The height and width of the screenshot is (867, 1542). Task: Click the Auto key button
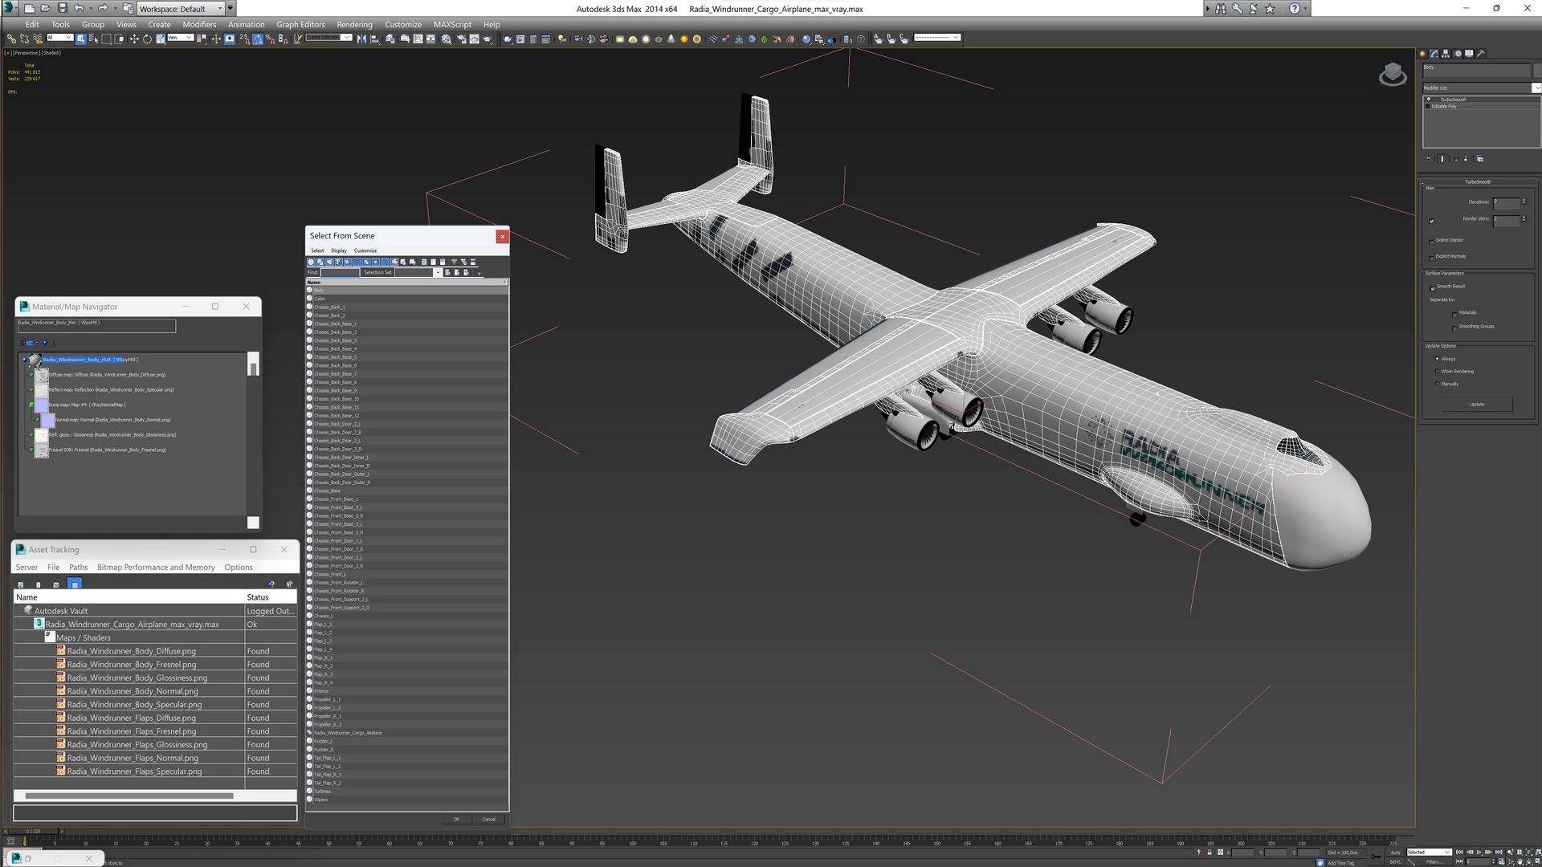1394,852
